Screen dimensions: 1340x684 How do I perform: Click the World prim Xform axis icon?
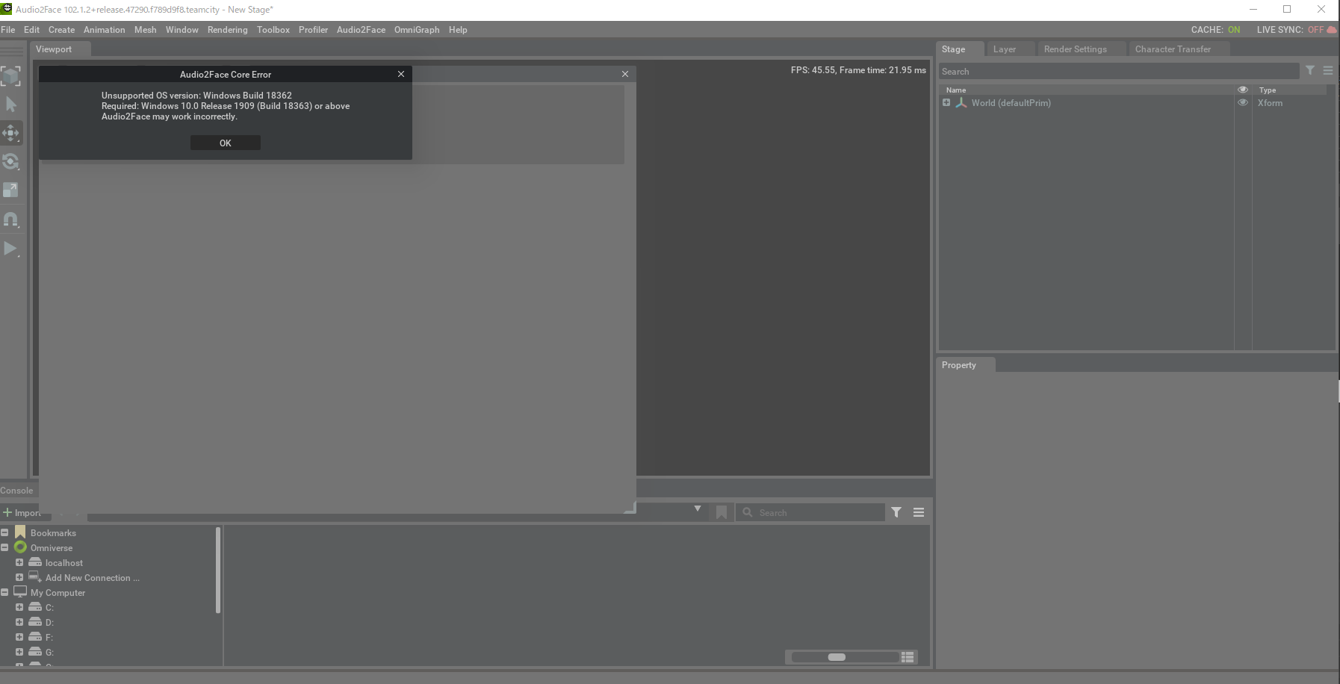point(961,103)
